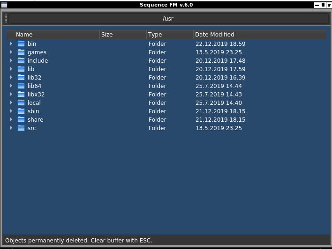
Task: Click the toolbar drag handle beside path
Action: click(6, 19)
